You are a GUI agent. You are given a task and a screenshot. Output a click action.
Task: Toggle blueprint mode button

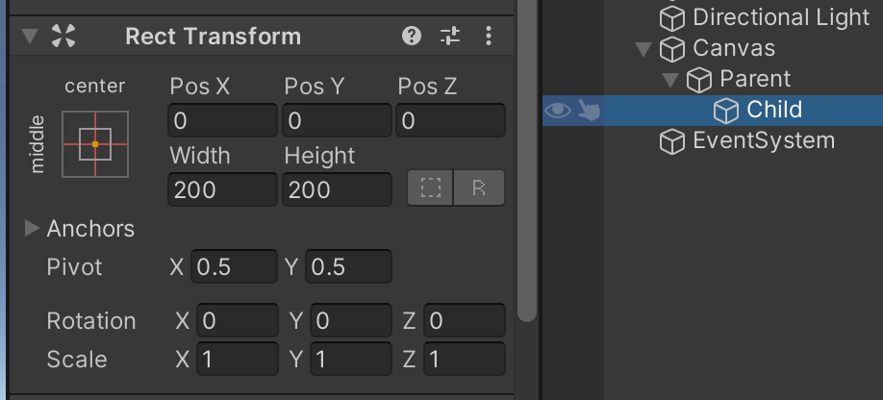(430, 189)
